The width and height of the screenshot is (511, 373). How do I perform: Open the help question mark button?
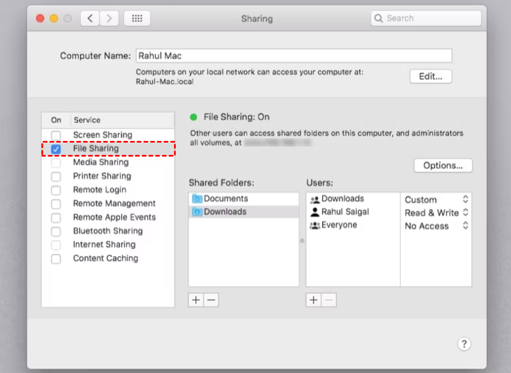pos(464,344)
